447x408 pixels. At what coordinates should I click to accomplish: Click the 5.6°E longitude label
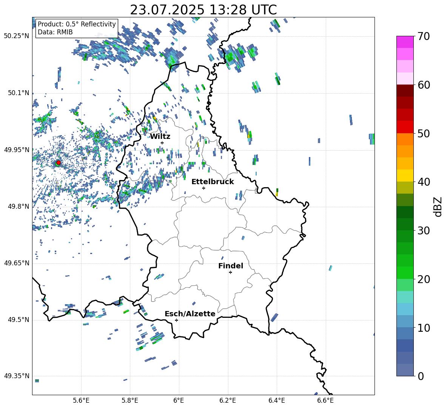point(81,400)
